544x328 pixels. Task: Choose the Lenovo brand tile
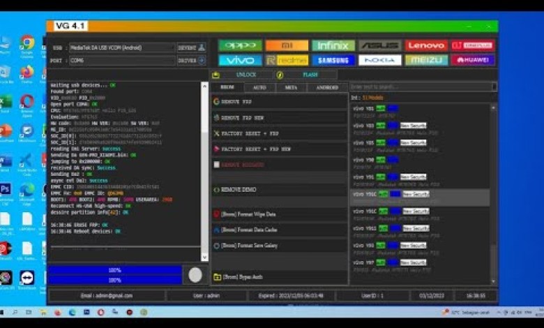click(426, 45)
